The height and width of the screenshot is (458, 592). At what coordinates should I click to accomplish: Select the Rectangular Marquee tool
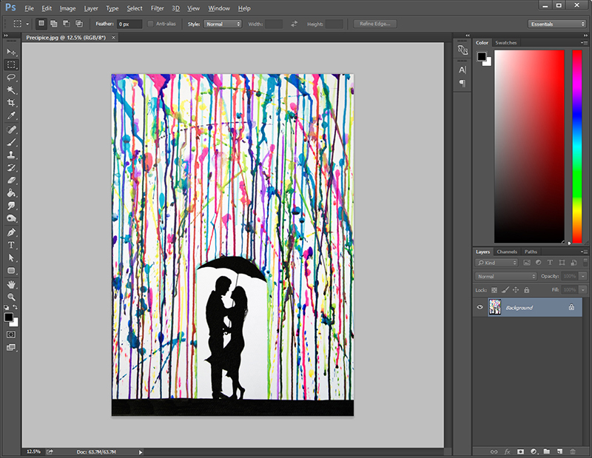(x=11, y=64)
